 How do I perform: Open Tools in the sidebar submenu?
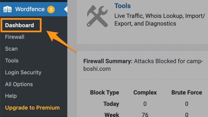12,61
